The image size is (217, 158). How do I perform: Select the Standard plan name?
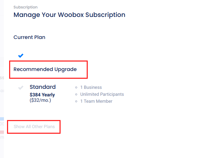43,87
